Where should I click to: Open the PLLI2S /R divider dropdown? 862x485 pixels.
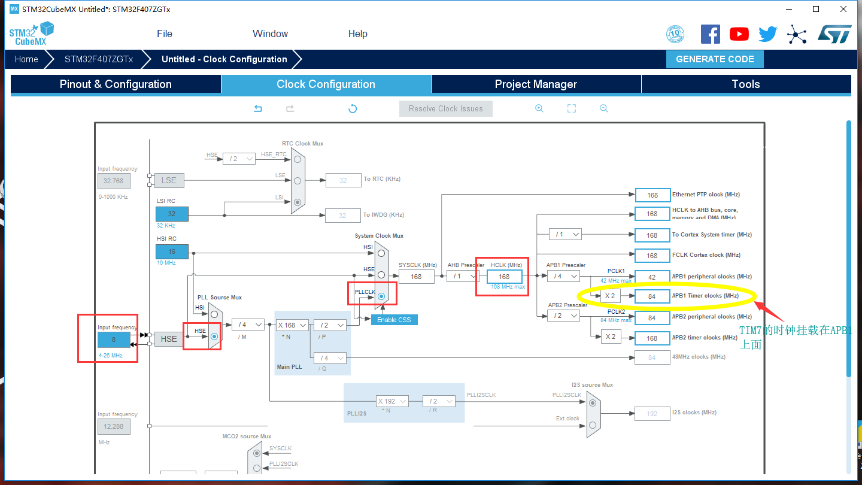pos(439,401)
